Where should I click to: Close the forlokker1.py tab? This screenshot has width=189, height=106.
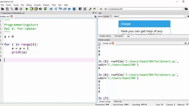[x=12, y=16]
